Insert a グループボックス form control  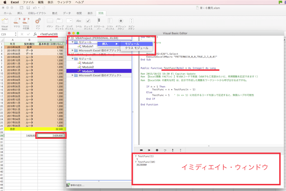pyautogui.click(x=59, y=24)
